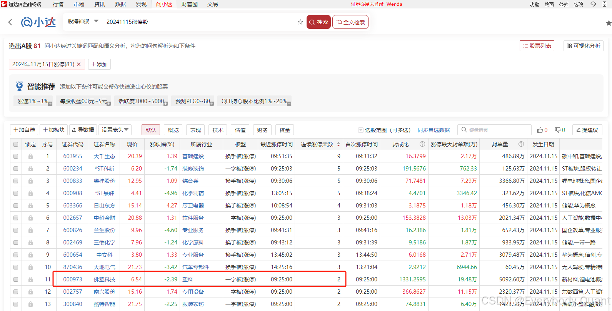Add 每股收益0.3元~5元 recommended condition
The height and width of the screenshot is (311, 612).
(x=83, y=101)
